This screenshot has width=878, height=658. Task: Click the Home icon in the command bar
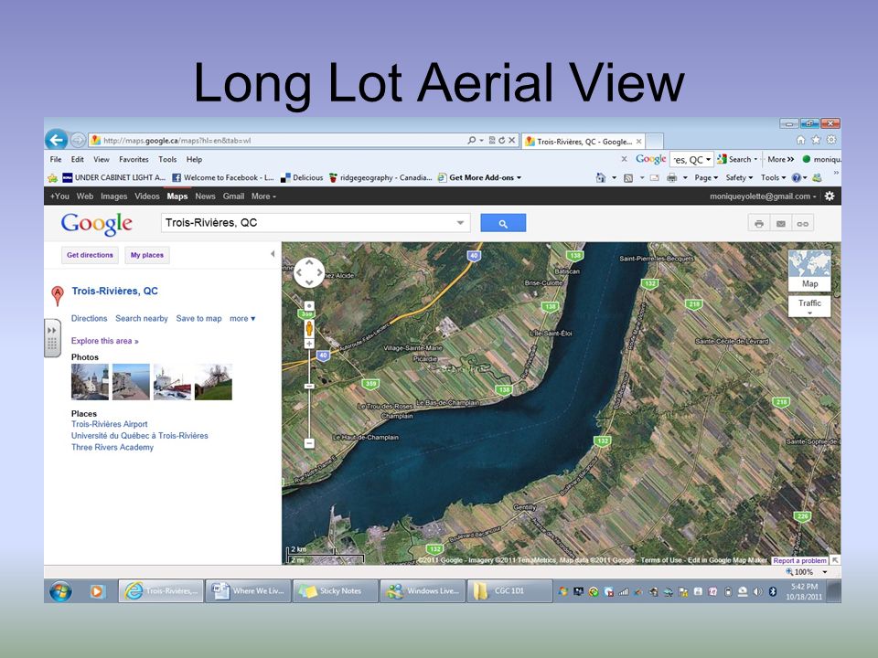click(x=601, y=177)
